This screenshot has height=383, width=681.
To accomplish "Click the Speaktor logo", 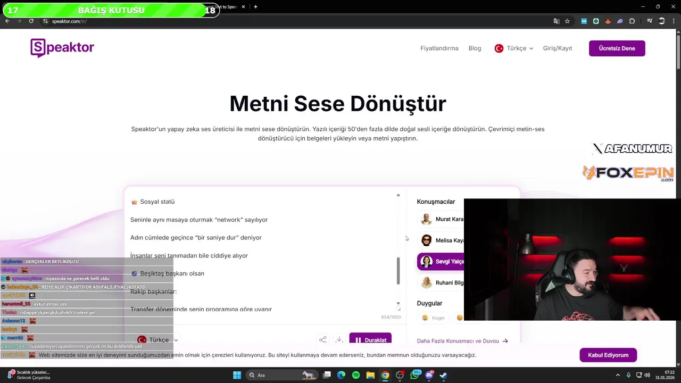I will pyautogui.click(x=62, y=48).
